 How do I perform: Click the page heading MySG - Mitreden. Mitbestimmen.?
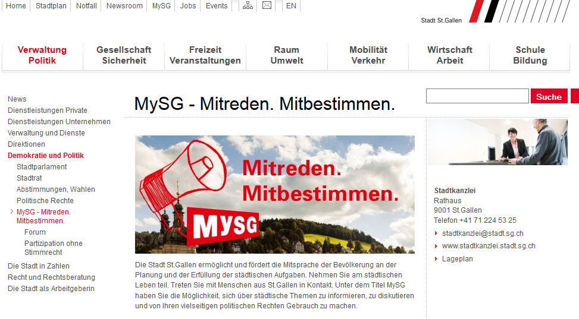click(264, 103)
